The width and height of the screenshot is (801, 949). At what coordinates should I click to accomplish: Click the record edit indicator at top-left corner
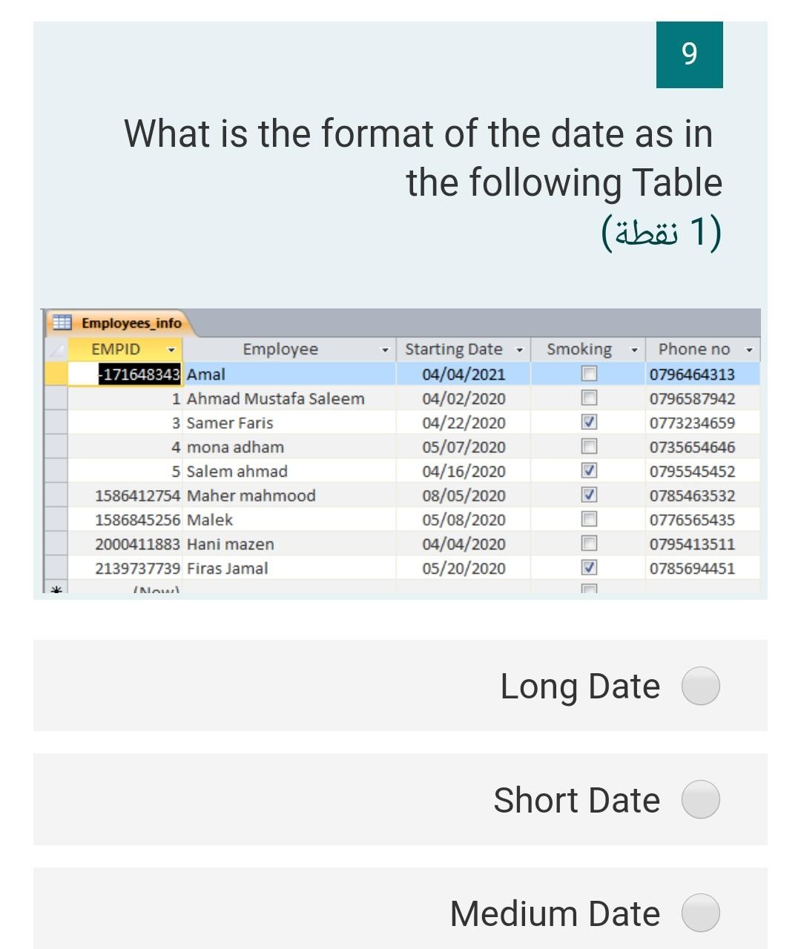click(x=57, y=349)
